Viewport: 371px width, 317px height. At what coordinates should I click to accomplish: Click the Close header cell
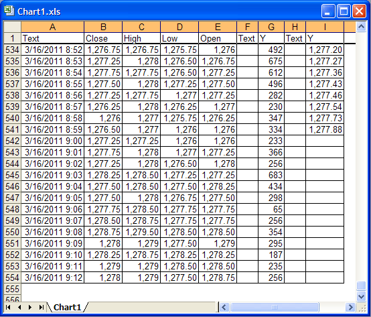pyautogui.click(x=103, y=38)
